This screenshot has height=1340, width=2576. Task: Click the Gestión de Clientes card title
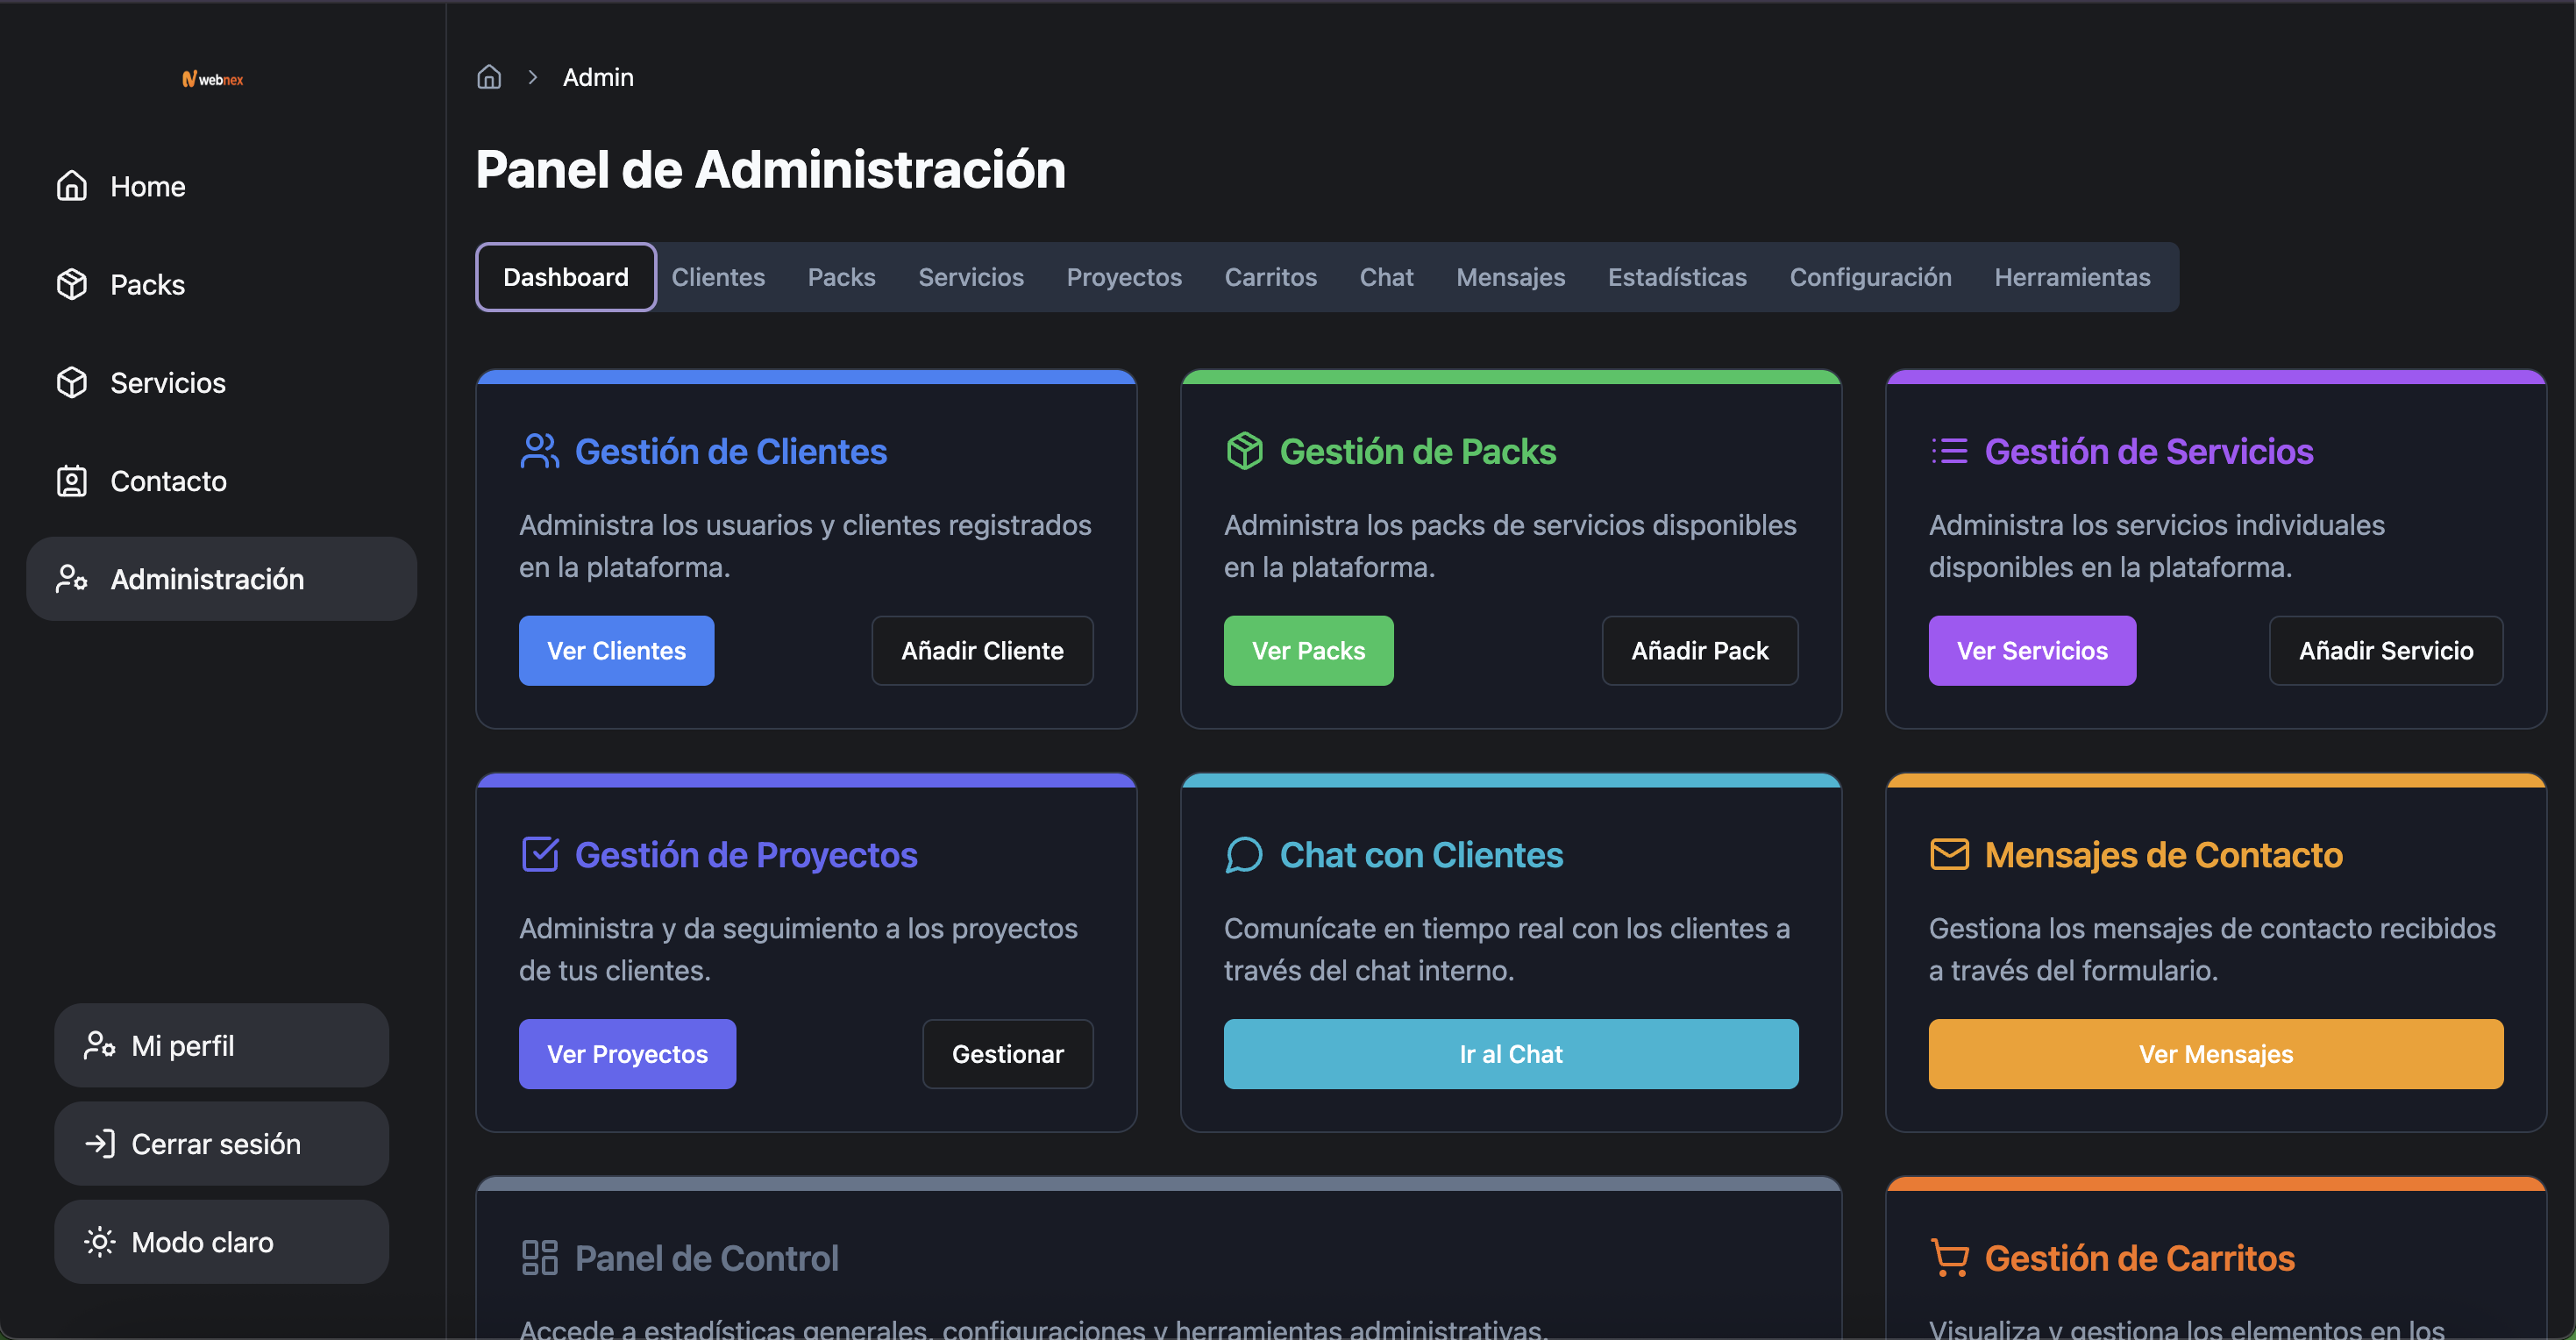click(731, 451)
